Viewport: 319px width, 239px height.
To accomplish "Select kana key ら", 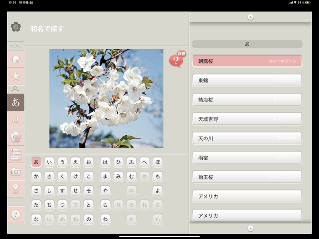I will click(105, 205).
